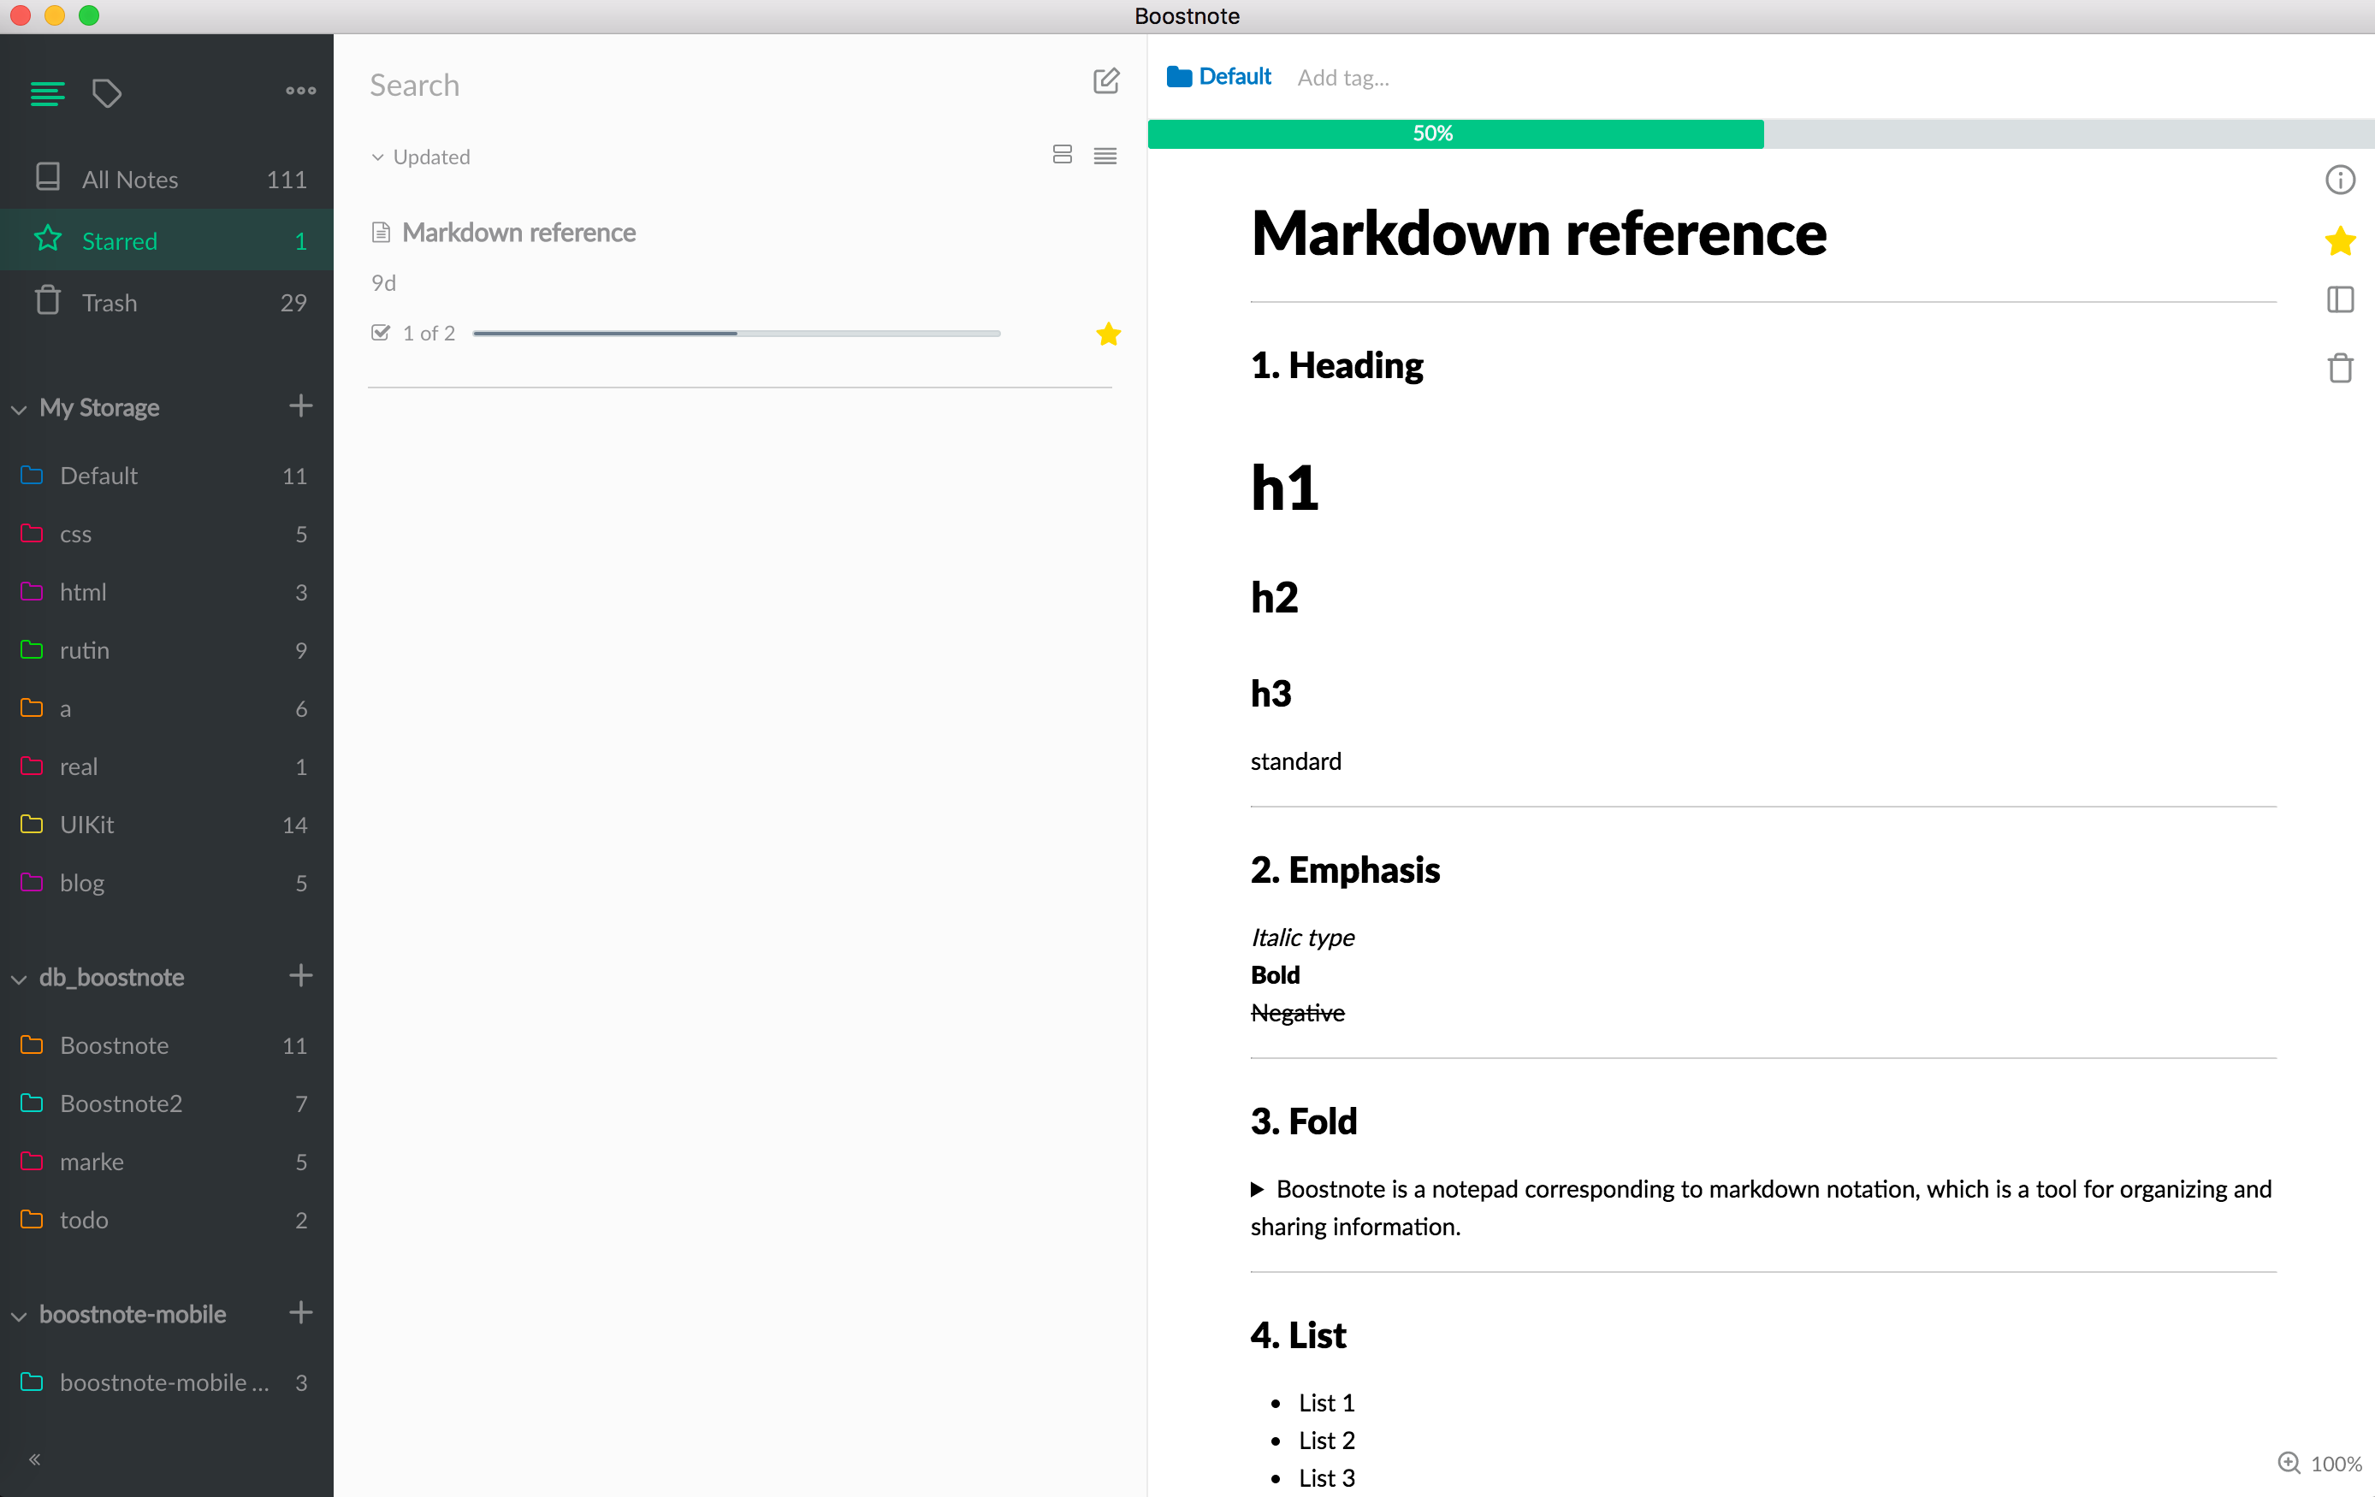Open the marke folder
Viewport: 2375px width, 1497px height.
click(167, 1162)
